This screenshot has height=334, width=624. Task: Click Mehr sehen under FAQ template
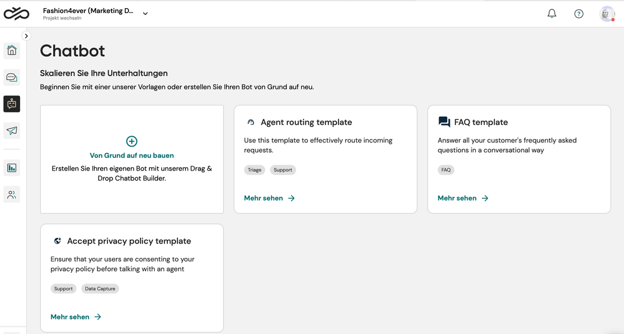point(463,198)
